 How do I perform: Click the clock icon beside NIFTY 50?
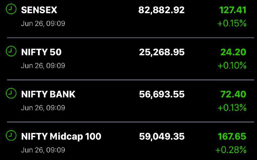11,51
